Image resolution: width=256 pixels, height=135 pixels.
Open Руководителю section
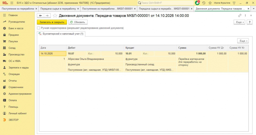click(17, 22)
